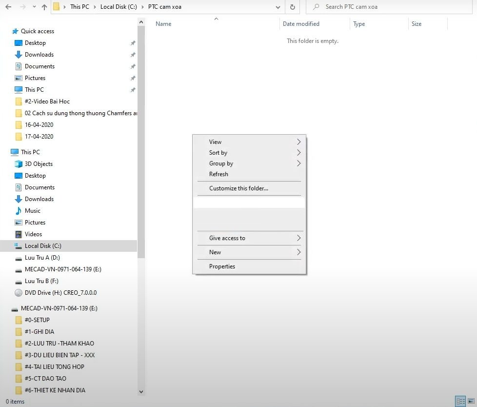Open the New submenu
This screenshot has height=407, width=477.
(249, 252)
